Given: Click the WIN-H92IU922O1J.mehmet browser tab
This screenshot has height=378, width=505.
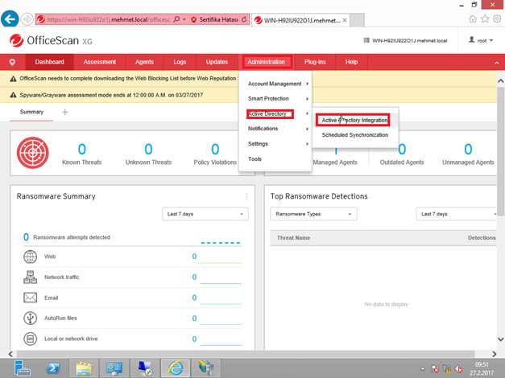Looking at the screenshot, I should [x=300, y=20].
